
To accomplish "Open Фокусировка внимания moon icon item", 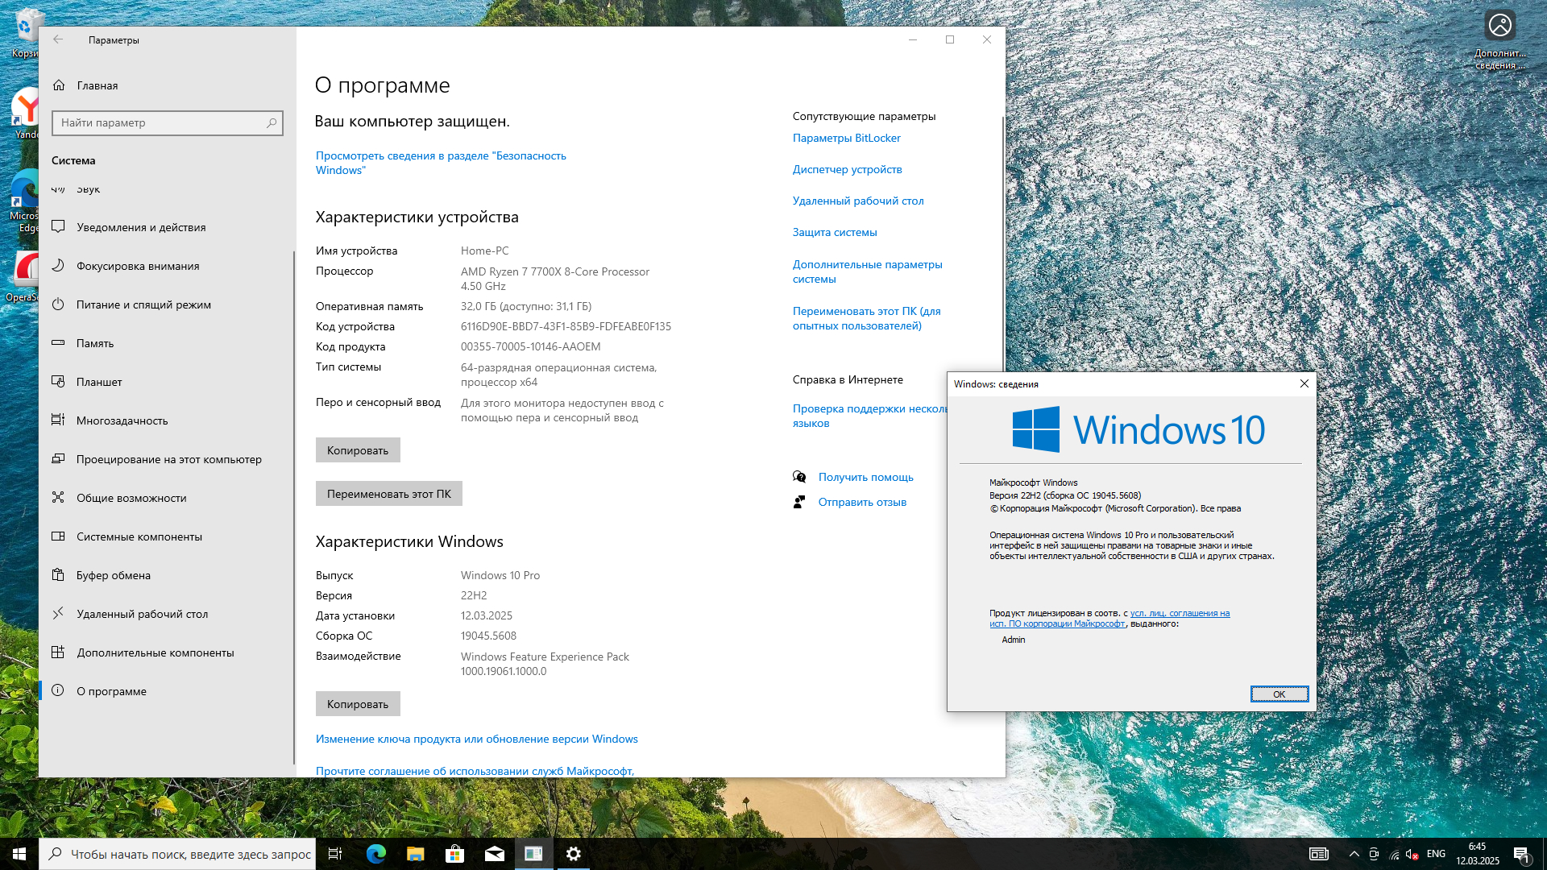I will pyautogui.click(x=58, y=266).
